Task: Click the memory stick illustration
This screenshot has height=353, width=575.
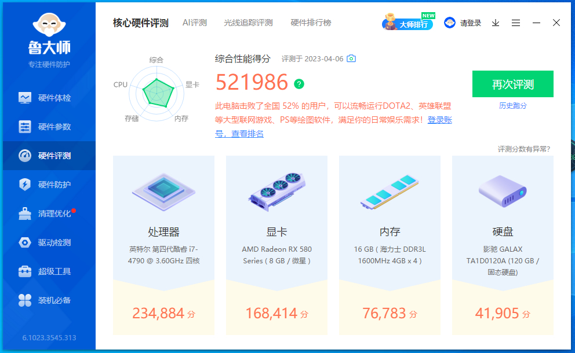Action: 390,192
